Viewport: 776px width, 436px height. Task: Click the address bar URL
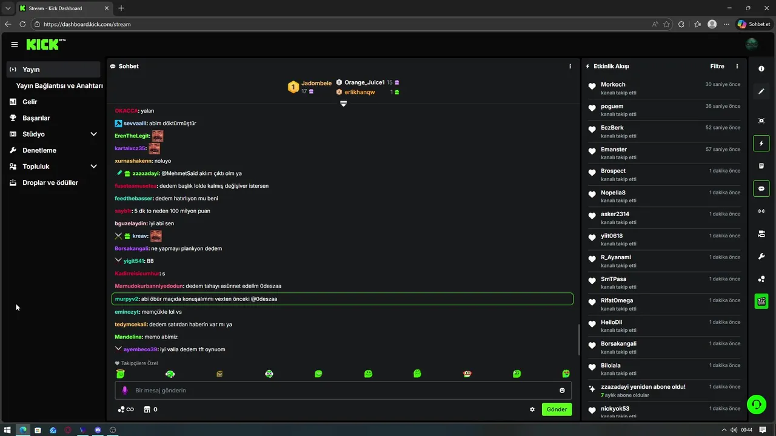87,24
